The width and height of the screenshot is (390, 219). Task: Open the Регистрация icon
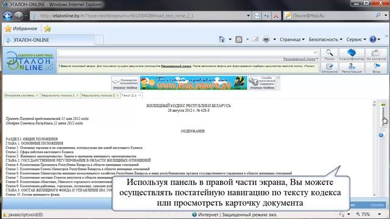click(x=352, y=68)
